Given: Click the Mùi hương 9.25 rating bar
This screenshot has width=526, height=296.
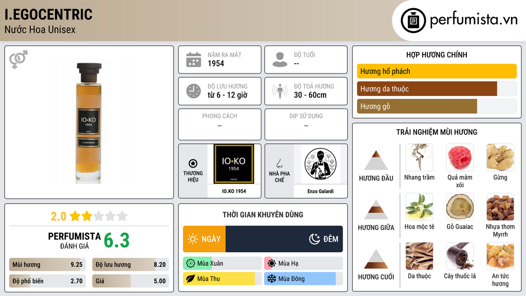Looking at the screenshot, I should [x=47, y=265].
